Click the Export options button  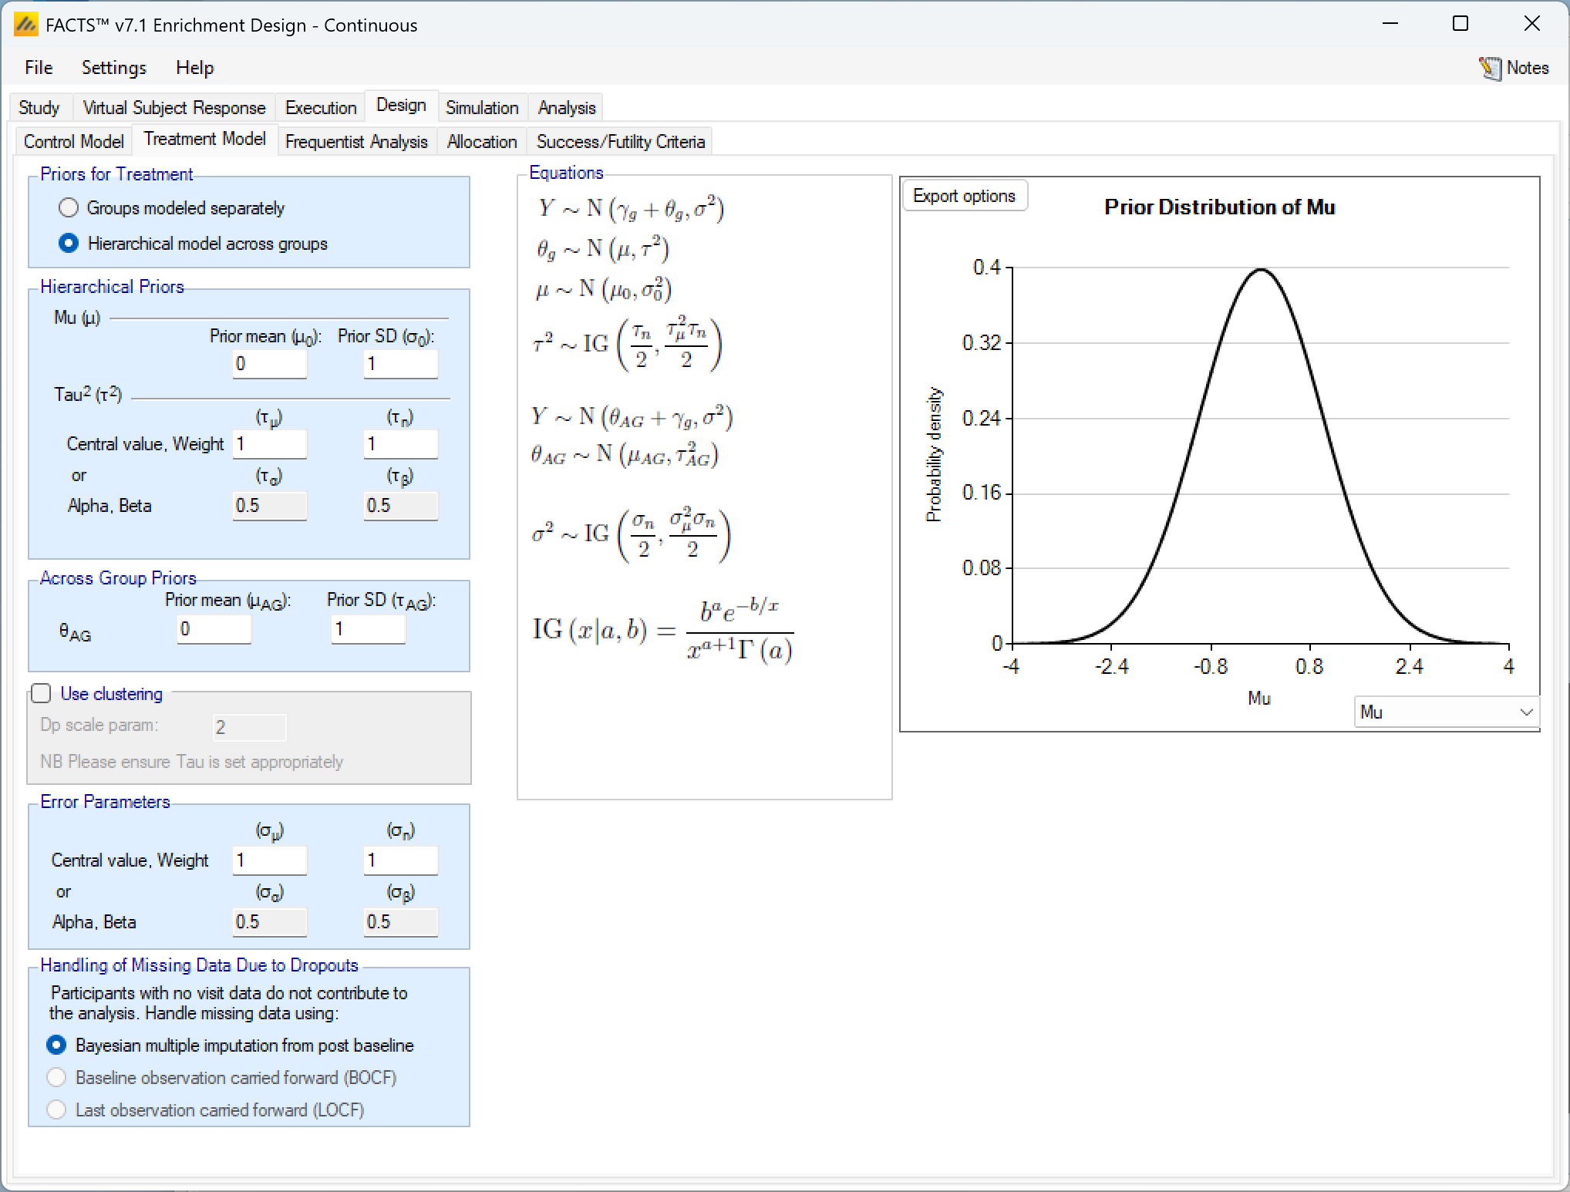[x=964, y=196]
